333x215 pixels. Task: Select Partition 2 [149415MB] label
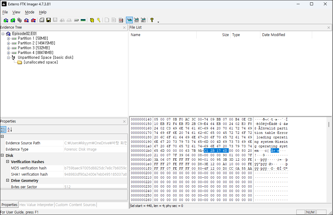pos(36,43)
